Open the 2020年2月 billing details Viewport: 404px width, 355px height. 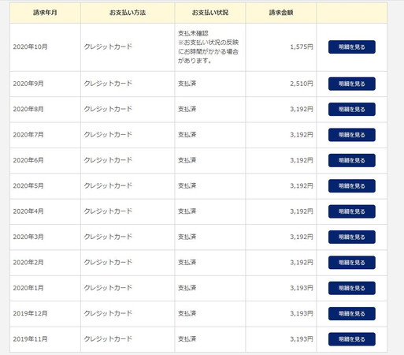[352, 263]
